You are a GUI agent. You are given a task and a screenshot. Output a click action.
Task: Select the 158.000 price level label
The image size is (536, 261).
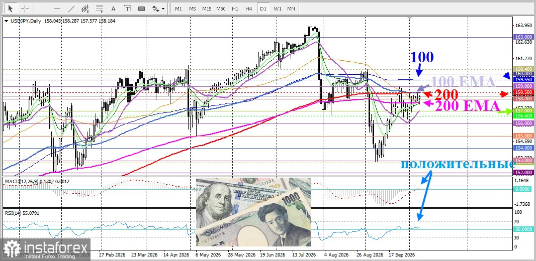click(x=523, y=98)
